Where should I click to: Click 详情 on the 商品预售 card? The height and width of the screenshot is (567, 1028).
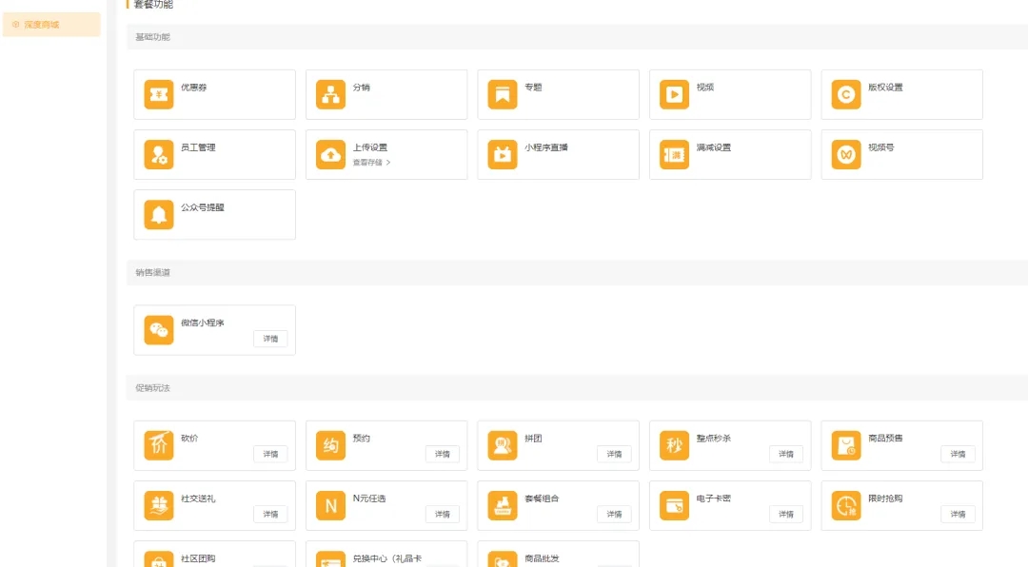(958, 454)
